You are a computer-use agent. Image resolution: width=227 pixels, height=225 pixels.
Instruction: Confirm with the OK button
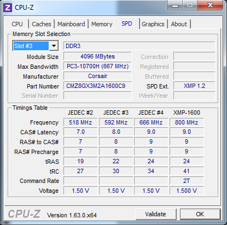(200, 214)
